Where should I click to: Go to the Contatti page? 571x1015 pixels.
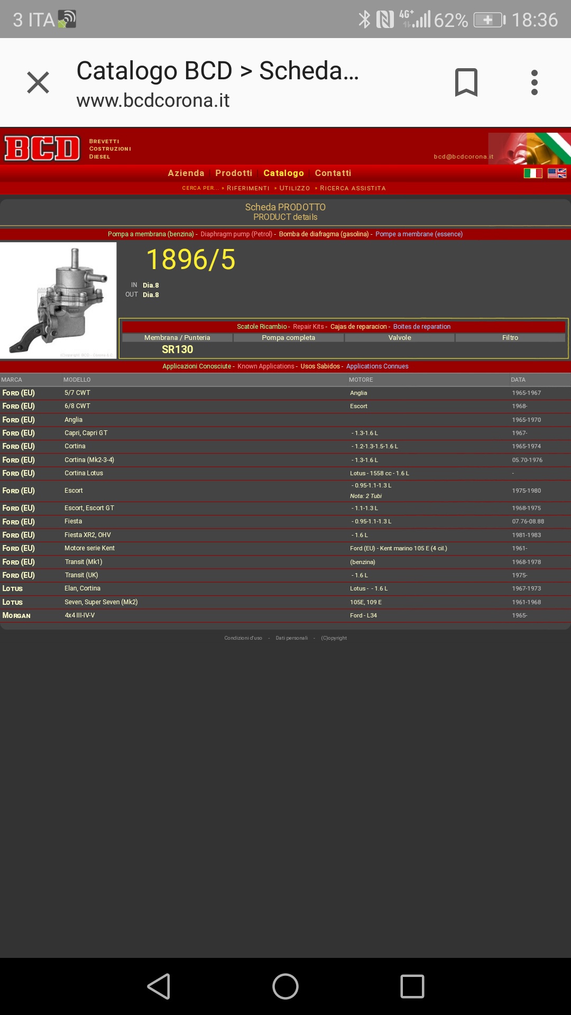pyautogui.click(x=333, y=173)
